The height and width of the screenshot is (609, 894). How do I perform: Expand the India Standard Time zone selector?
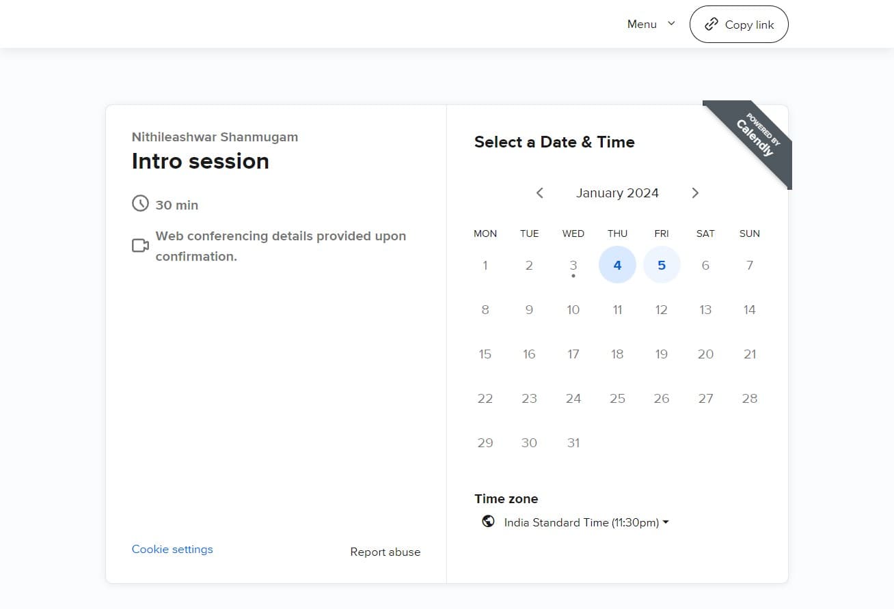click(x=586, y=523)
